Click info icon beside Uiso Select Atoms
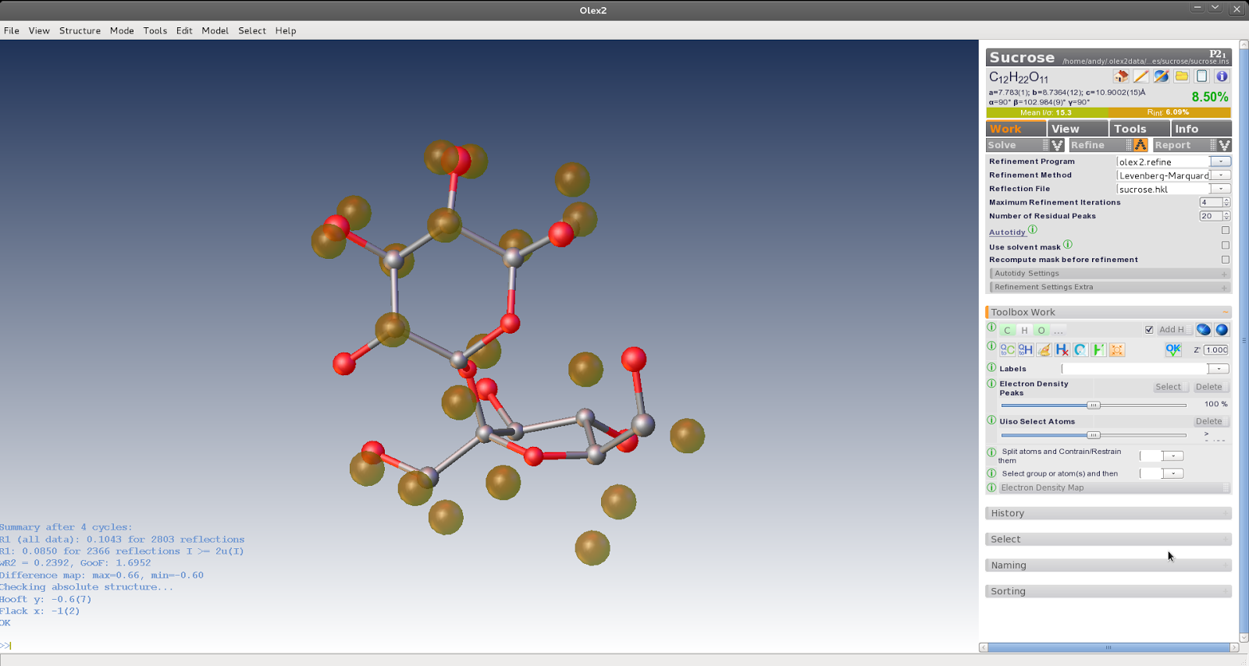Viewport: 1249px width, 666px height. (x=991, y=420)
